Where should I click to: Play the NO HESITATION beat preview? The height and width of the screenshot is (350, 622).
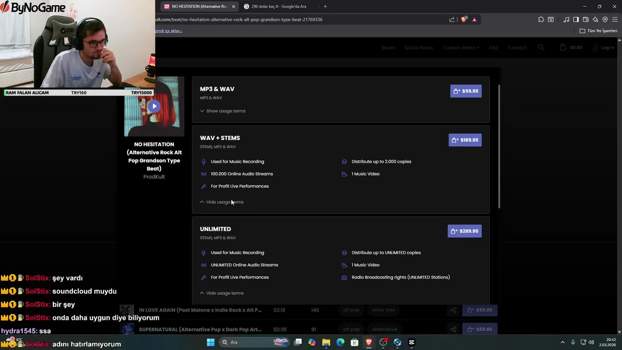pyautogui.click(x=154, y=106)
